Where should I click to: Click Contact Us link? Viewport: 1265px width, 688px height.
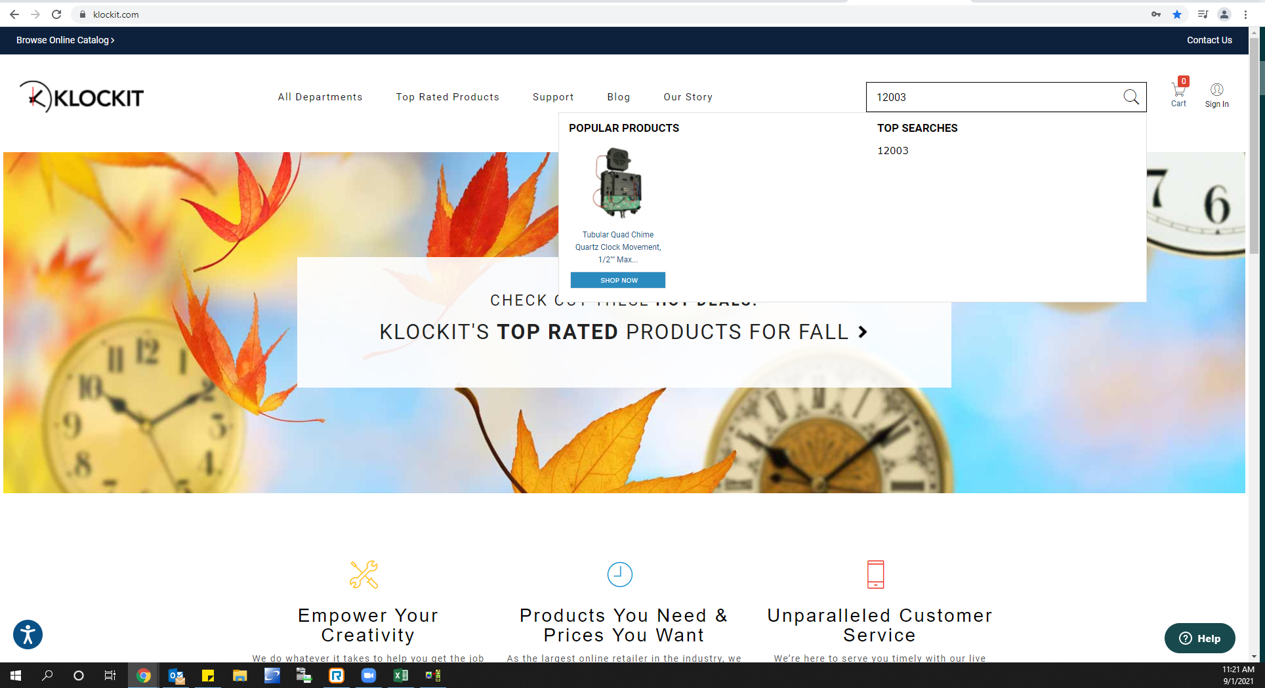(1209, 40)
